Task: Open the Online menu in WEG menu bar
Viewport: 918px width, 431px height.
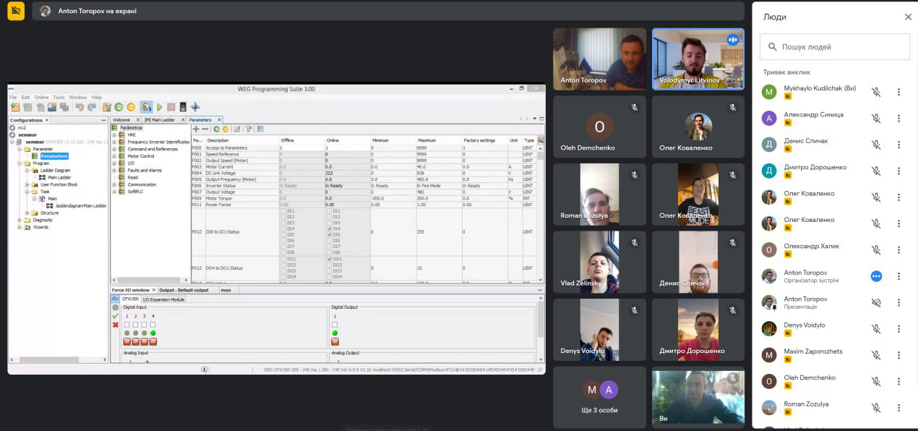Action: click(41, 97)
